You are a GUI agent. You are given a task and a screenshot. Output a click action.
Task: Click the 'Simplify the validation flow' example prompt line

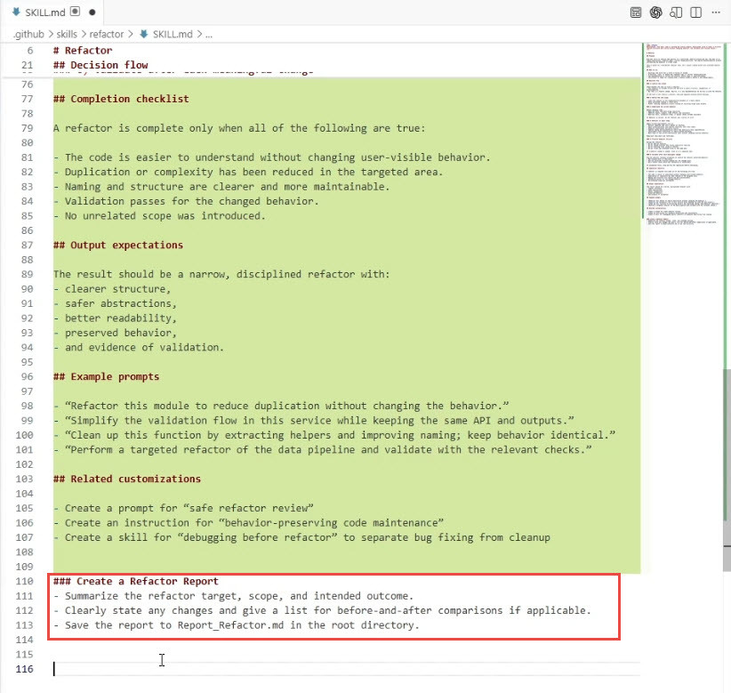(313, 421)
